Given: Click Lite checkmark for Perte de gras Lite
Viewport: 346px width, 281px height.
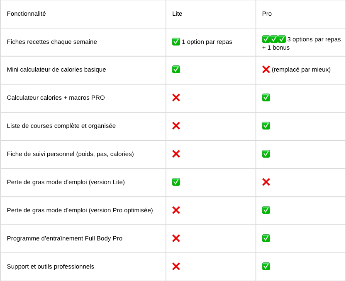Looking at the screenshot, I should coord(176,182).
